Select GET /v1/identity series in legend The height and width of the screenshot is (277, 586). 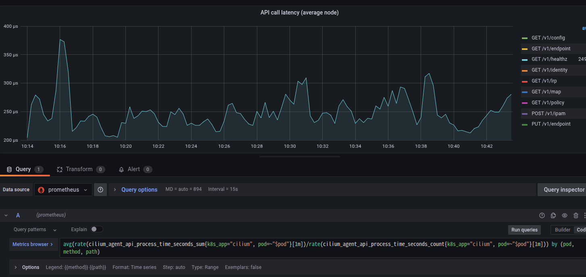point(549,70)
